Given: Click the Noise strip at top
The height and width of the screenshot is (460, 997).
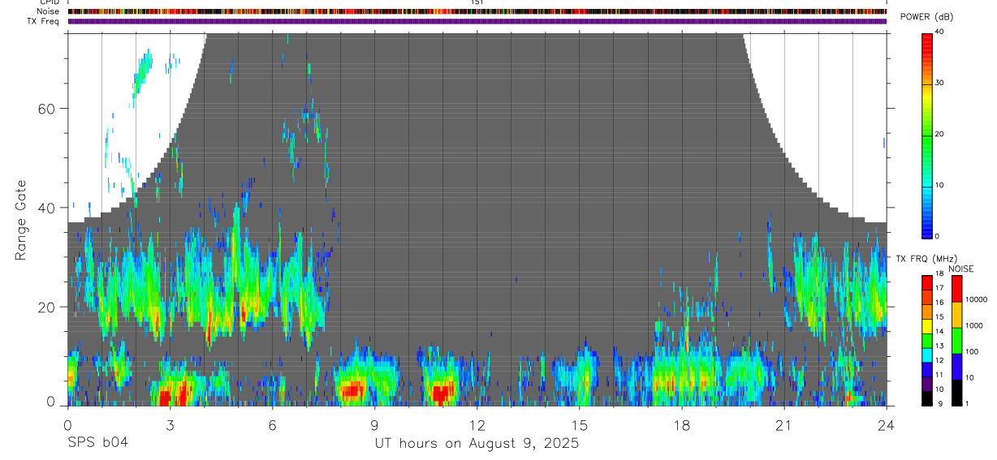Looking at the screenshot, I should [x=477, y=12].
